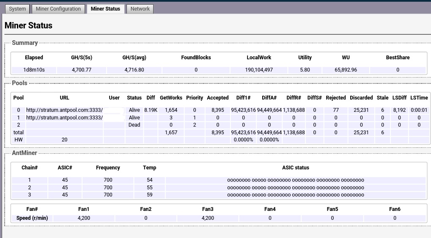Click the Miner Status page heading
Image resolution: width=431 pixels, height=238 pixels.
point(28,25)
